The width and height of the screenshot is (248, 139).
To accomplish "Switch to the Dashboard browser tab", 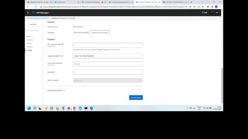I will (x=66, y=2).
